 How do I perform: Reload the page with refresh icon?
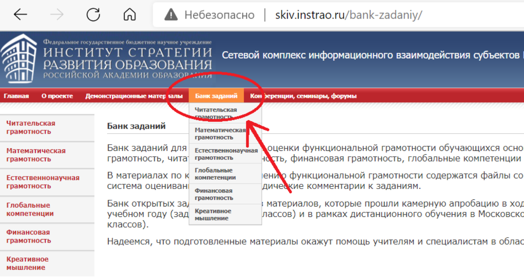[x=93, y=15]
